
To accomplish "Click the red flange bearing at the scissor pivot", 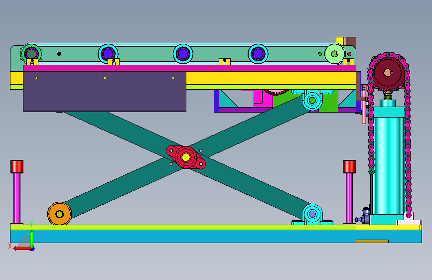I will (x=186, y=157).
